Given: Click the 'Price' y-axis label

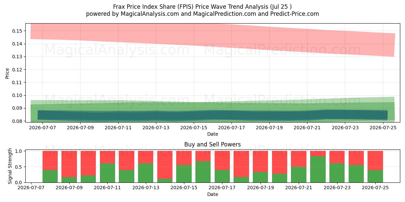Looking at the screenshot, I should [7, 73].
